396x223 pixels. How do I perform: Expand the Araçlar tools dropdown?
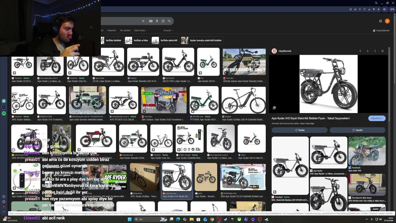tap(168, 30)
